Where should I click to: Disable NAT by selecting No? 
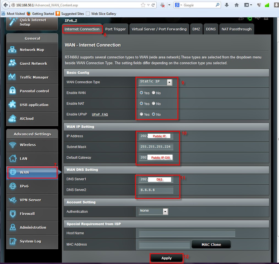(153, 104)
